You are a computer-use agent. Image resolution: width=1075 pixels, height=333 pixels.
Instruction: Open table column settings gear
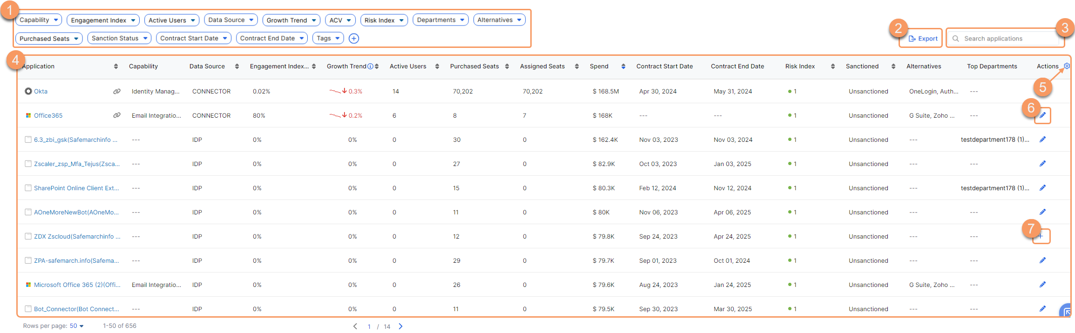point(1067,66)
